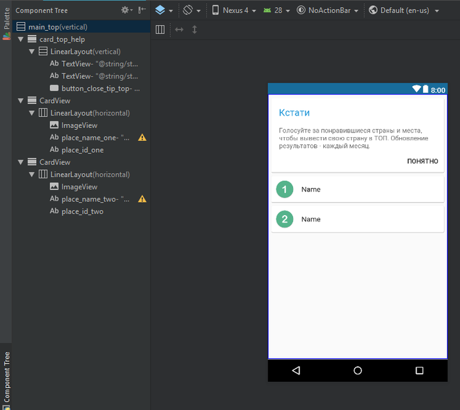
Task: Open the API 28 version dropdown
Action: click(275, 10)
